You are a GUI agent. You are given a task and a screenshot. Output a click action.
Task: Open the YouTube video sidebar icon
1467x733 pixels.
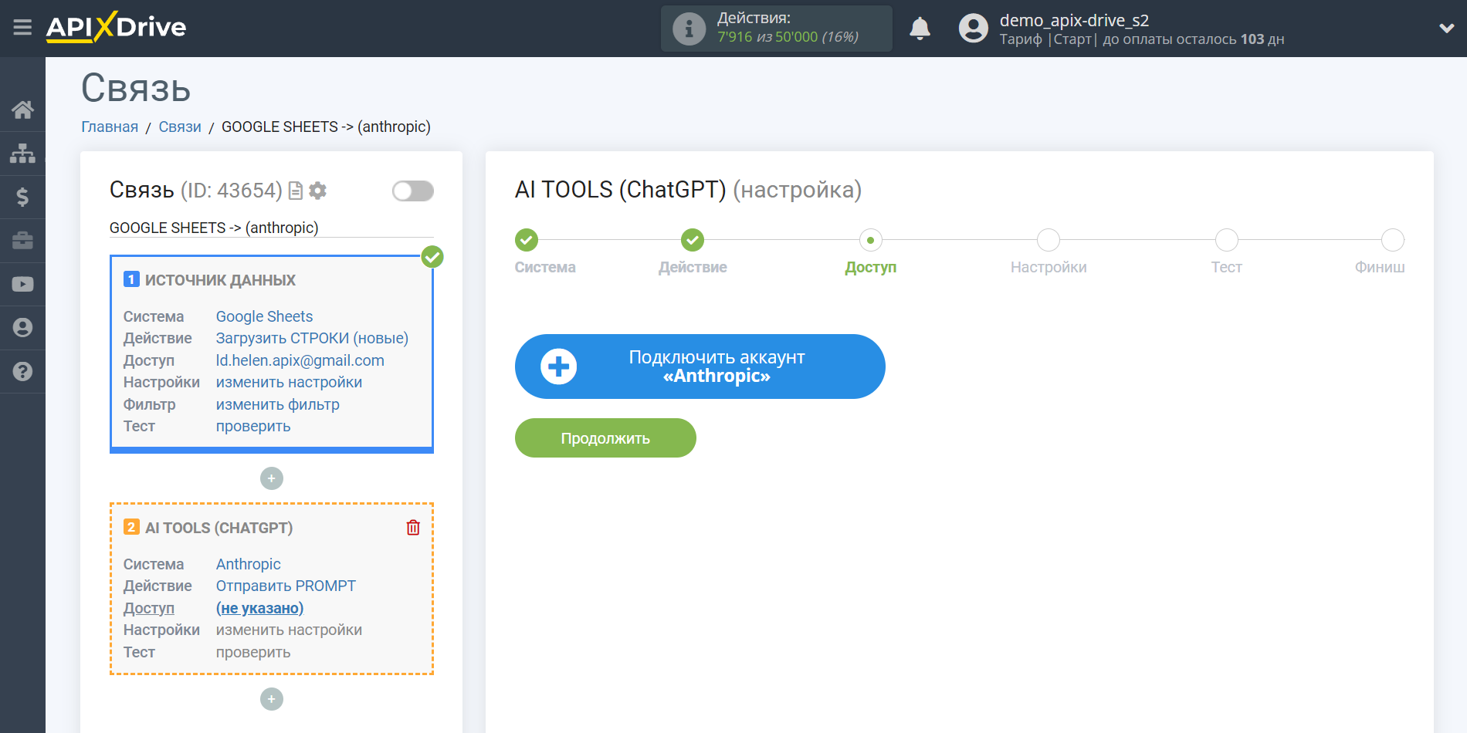22,284
